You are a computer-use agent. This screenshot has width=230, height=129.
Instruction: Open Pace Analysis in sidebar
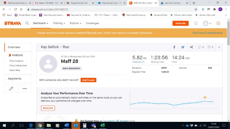17,61
